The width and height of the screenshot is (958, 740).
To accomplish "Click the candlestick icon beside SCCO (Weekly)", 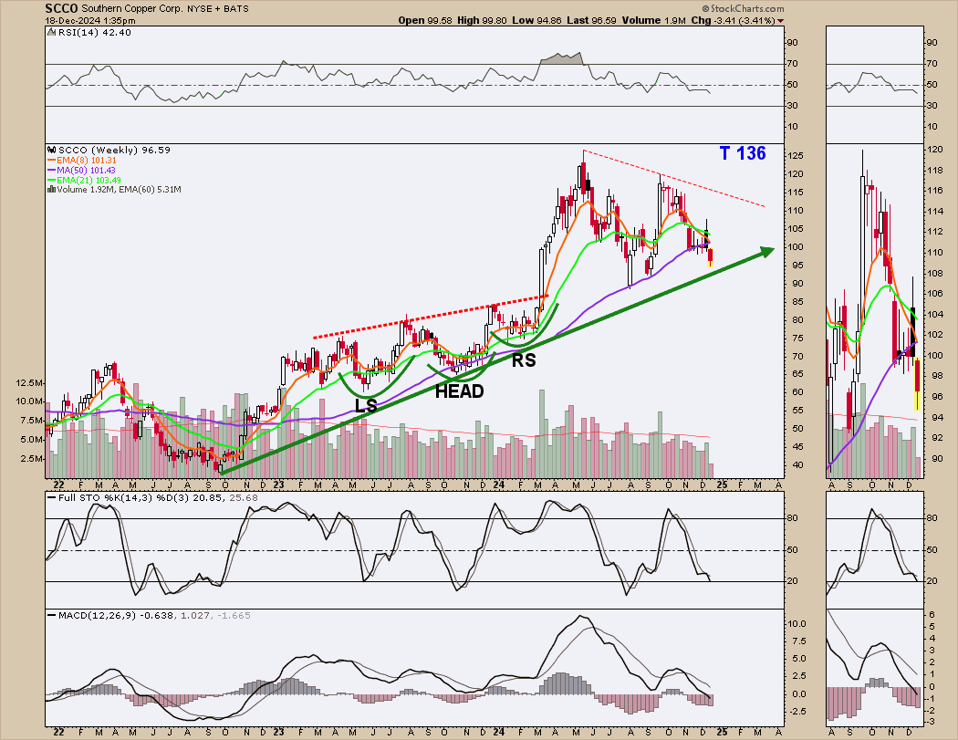I will pyautogui.click(x=52, y=150).
